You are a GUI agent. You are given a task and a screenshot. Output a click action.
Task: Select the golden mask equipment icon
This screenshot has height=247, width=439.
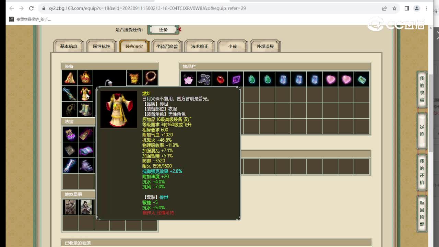click(x=134, y=78)
